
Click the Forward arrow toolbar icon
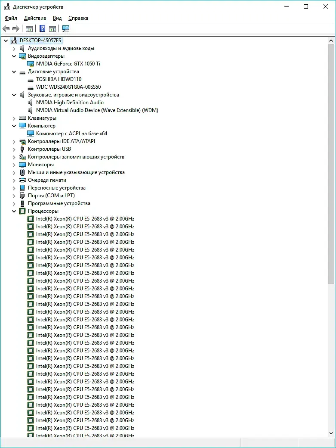pyautogui.click(x=16, y=28)
